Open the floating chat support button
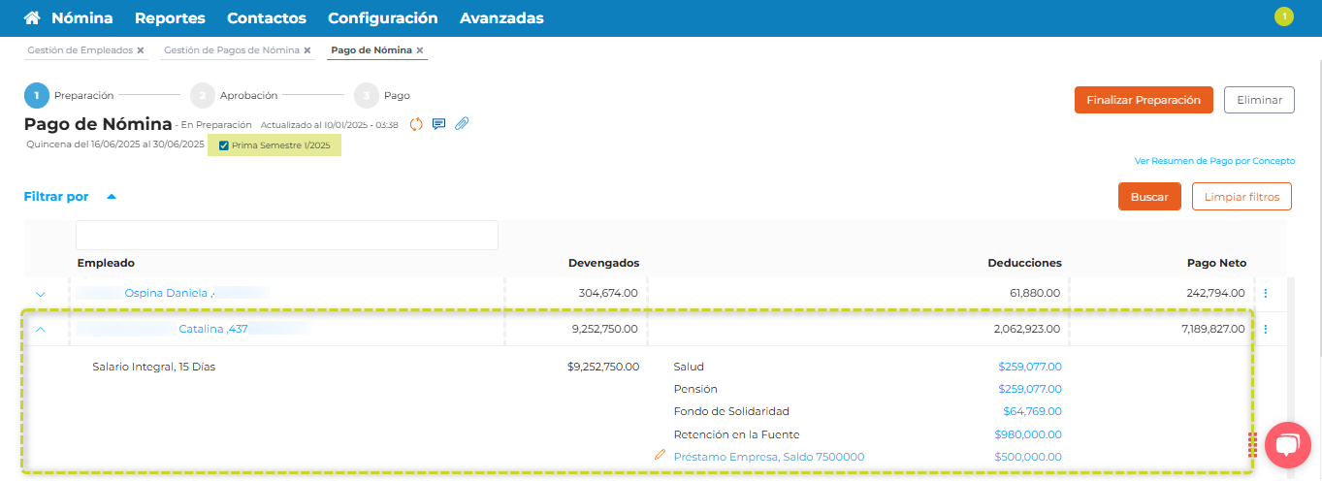1322x481 pixels. 1287,445
